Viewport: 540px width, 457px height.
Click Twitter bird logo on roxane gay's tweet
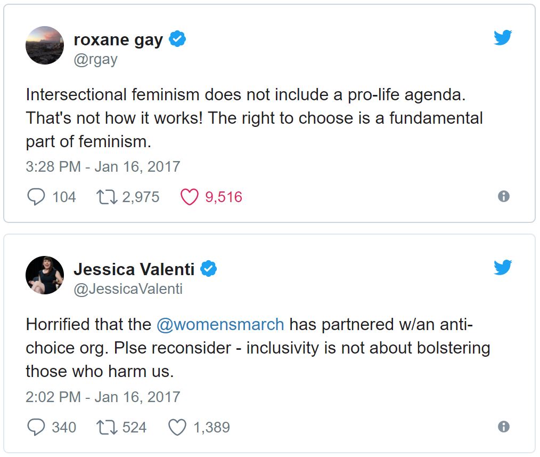click(502, 38)
